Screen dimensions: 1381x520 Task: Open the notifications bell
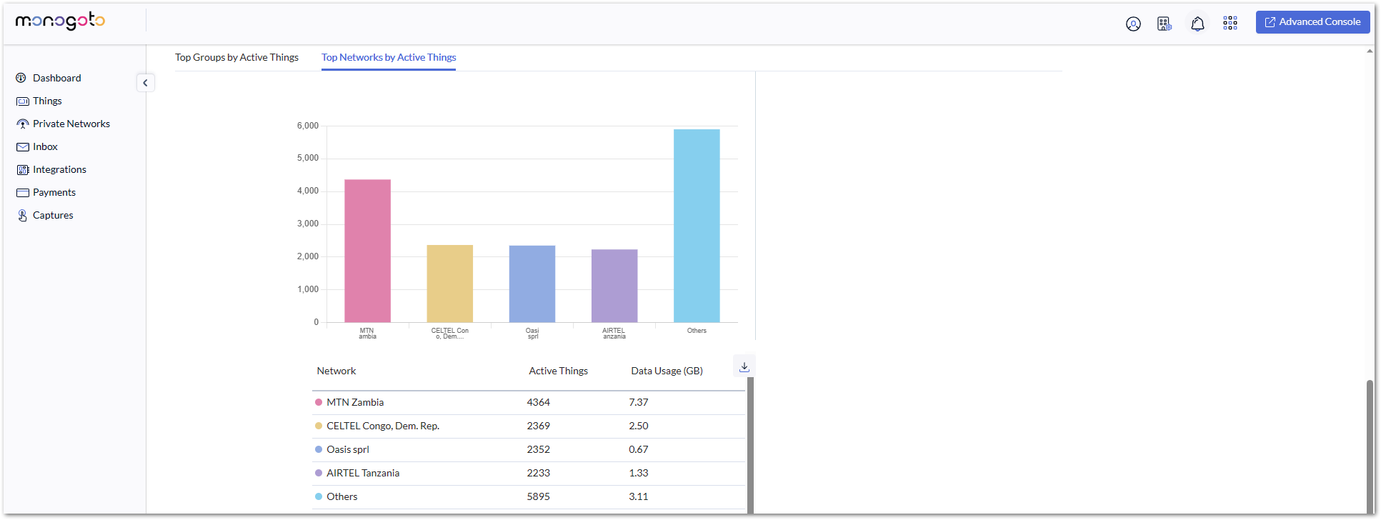coord(1197,24)
